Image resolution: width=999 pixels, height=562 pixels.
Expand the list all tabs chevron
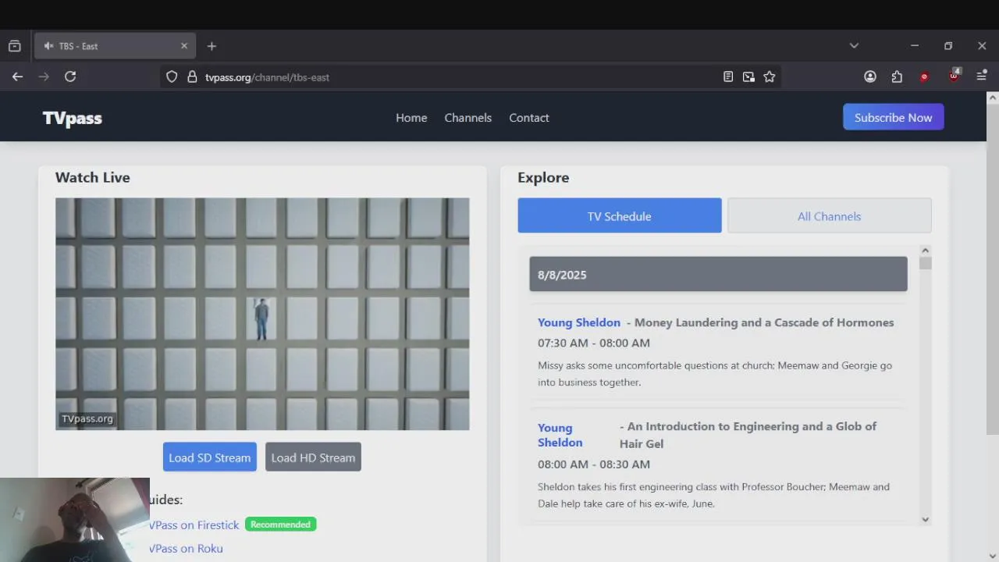(x=854, y=46)
